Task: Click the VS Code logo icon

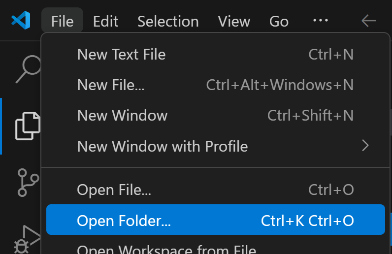Action: (x=21, y=20)
